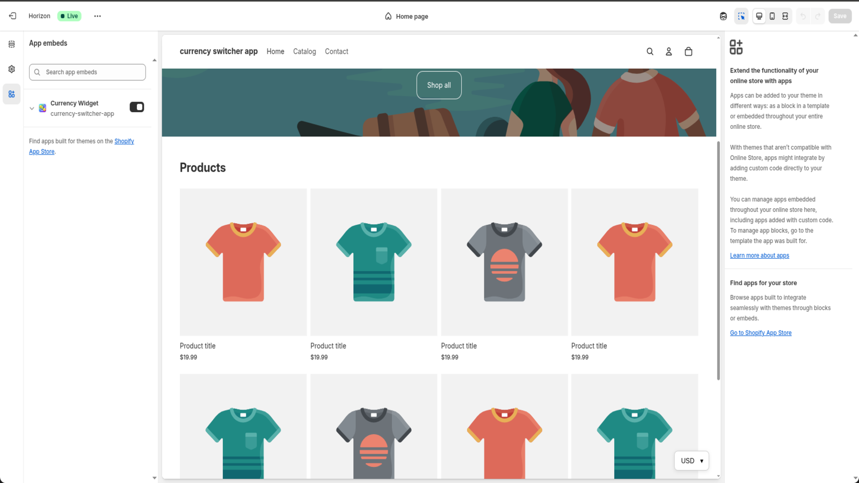This screenshot has height=483, width=859.
Task: Select the mobile preview icon
Action: pyautogui.click(x=772, y=16)
